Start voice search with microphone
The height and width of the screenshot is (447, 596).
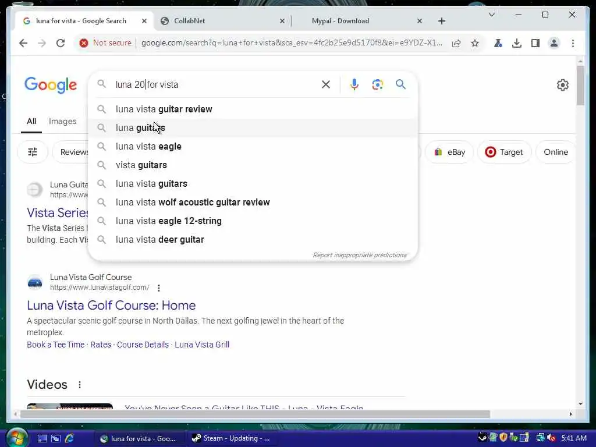coord(354,84)
